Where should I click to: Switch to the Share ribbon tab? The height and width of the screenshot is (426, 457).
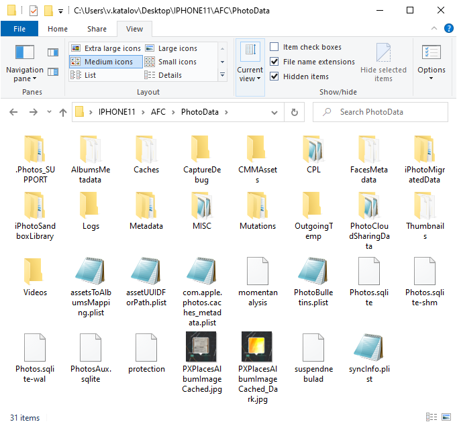[x=97, y=29]
